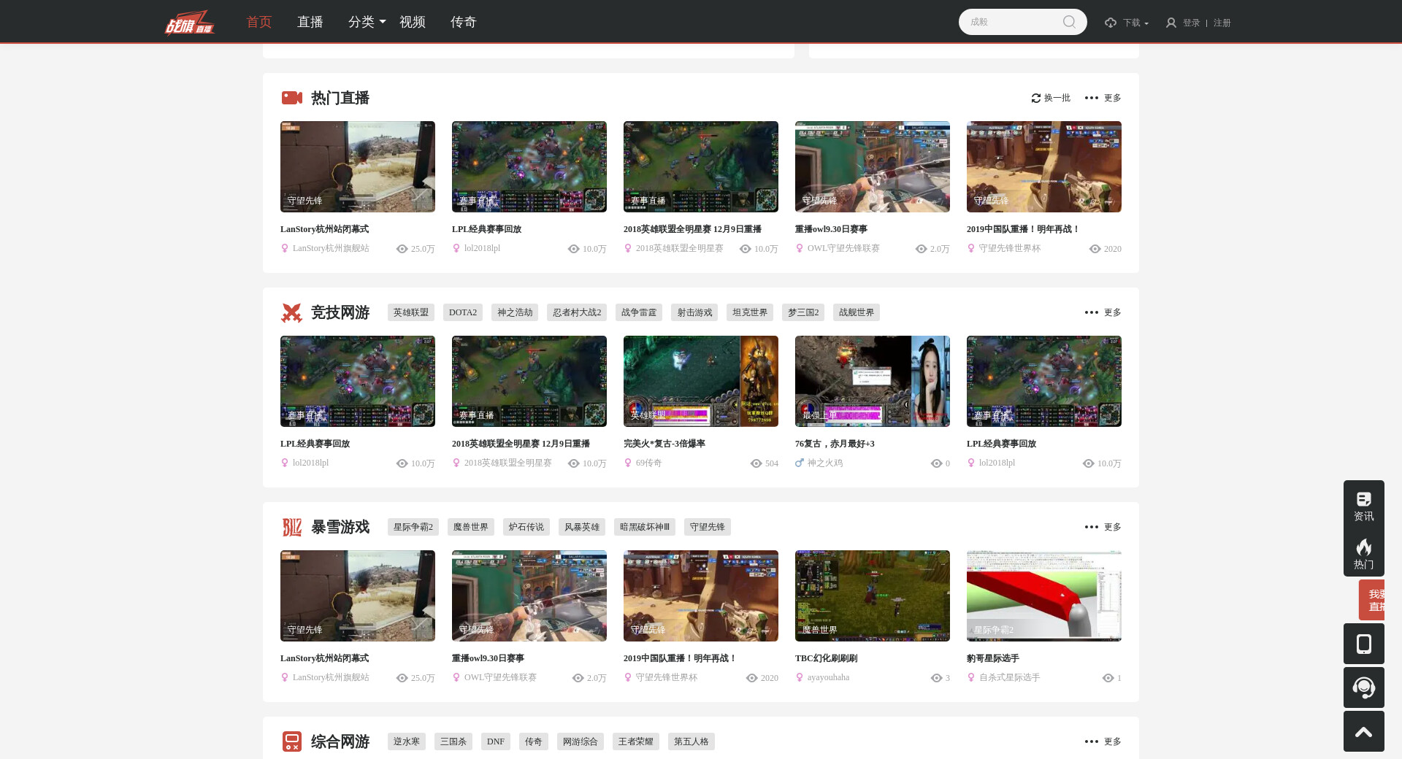Click the pink icon beside ayayouhaha
Image resolution: width=1402 pixels, height=759 pixels.
799,677
